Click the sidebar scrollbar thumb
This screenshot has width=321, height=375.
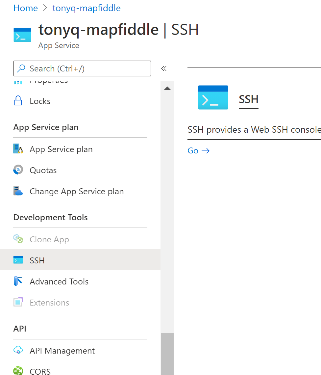click(x=167, y=354)
